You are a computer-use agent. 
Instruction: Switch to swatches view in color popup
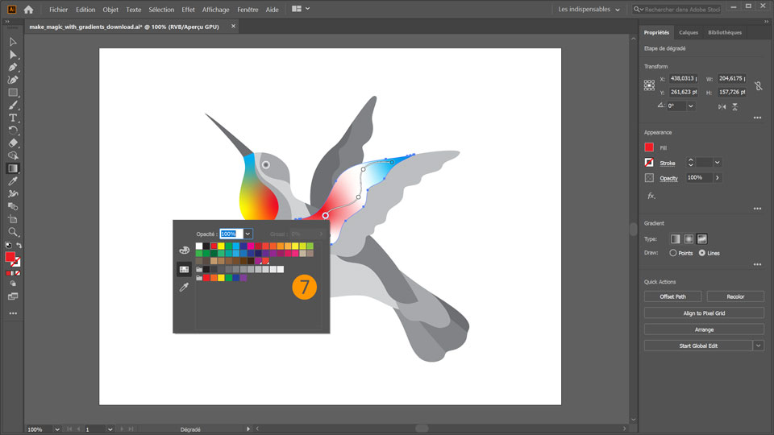coord(184,269)
